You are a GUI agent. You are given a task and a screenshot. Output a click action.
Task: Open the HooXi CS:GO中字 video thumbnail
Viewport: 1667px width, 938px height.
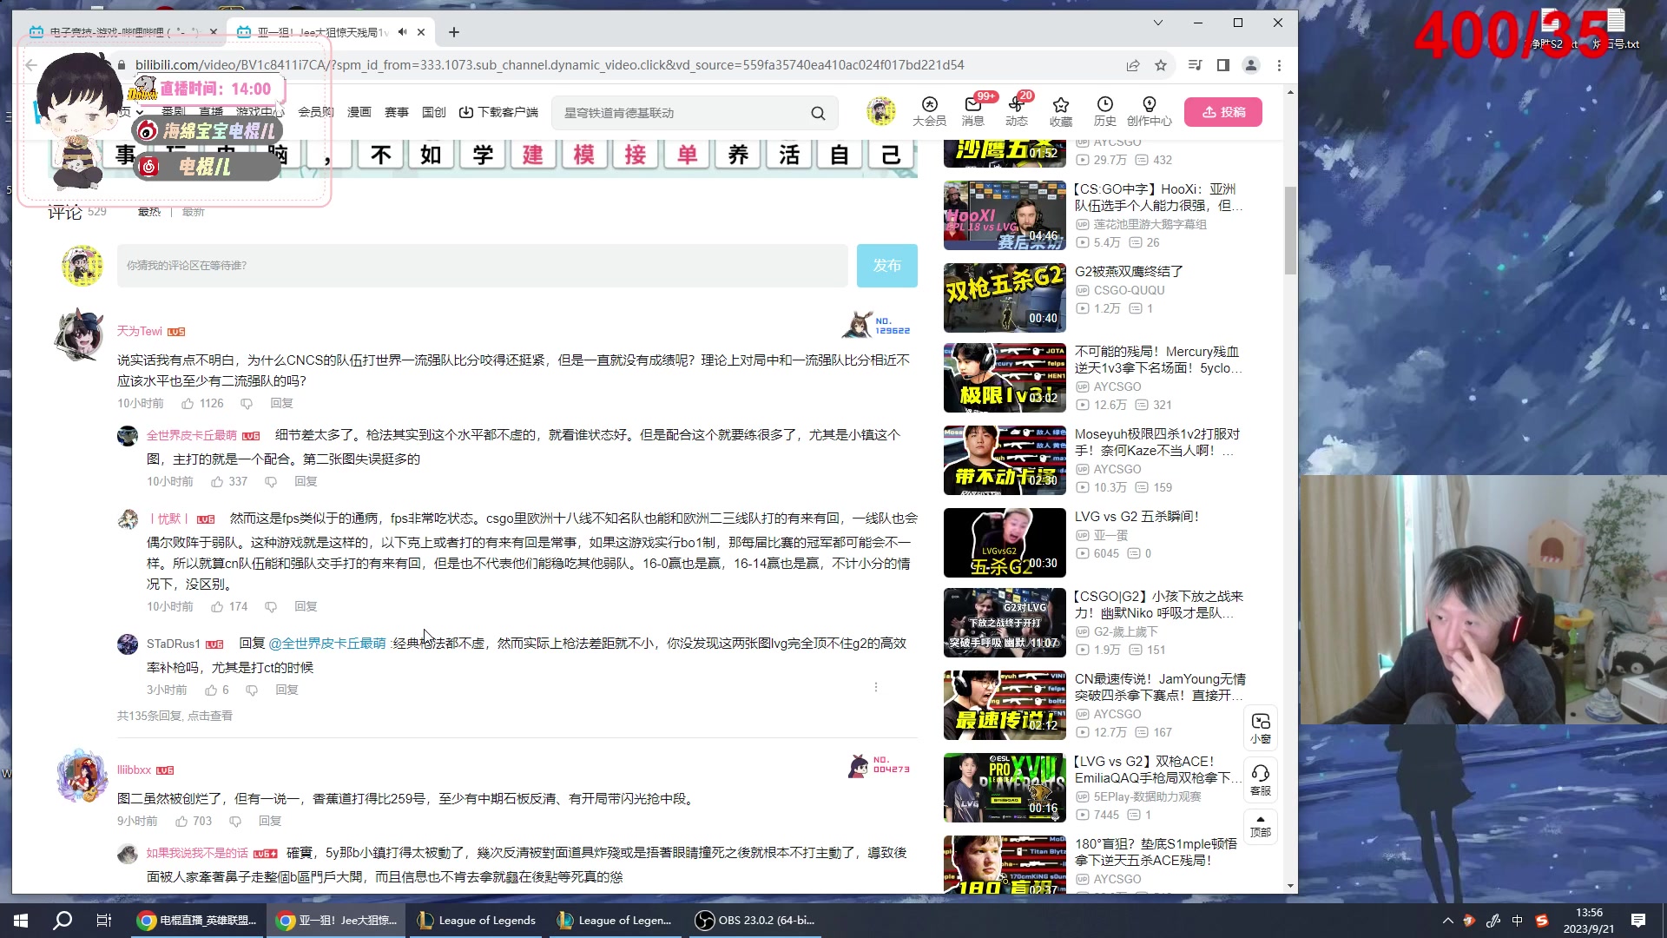pos(1005,215)
